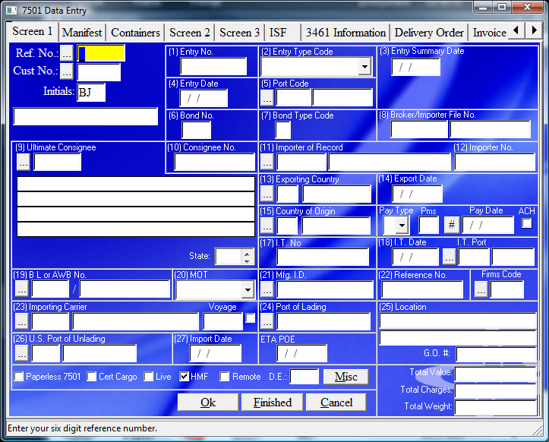Open Port of Lading lookup button
This screenshot has height=442, width=549.
click(x=267, y=321)
